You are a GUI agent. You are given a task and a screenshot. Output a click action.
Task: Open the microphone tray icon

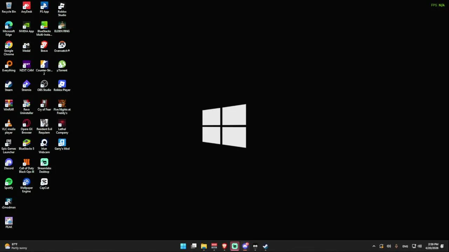coord(396,246)
